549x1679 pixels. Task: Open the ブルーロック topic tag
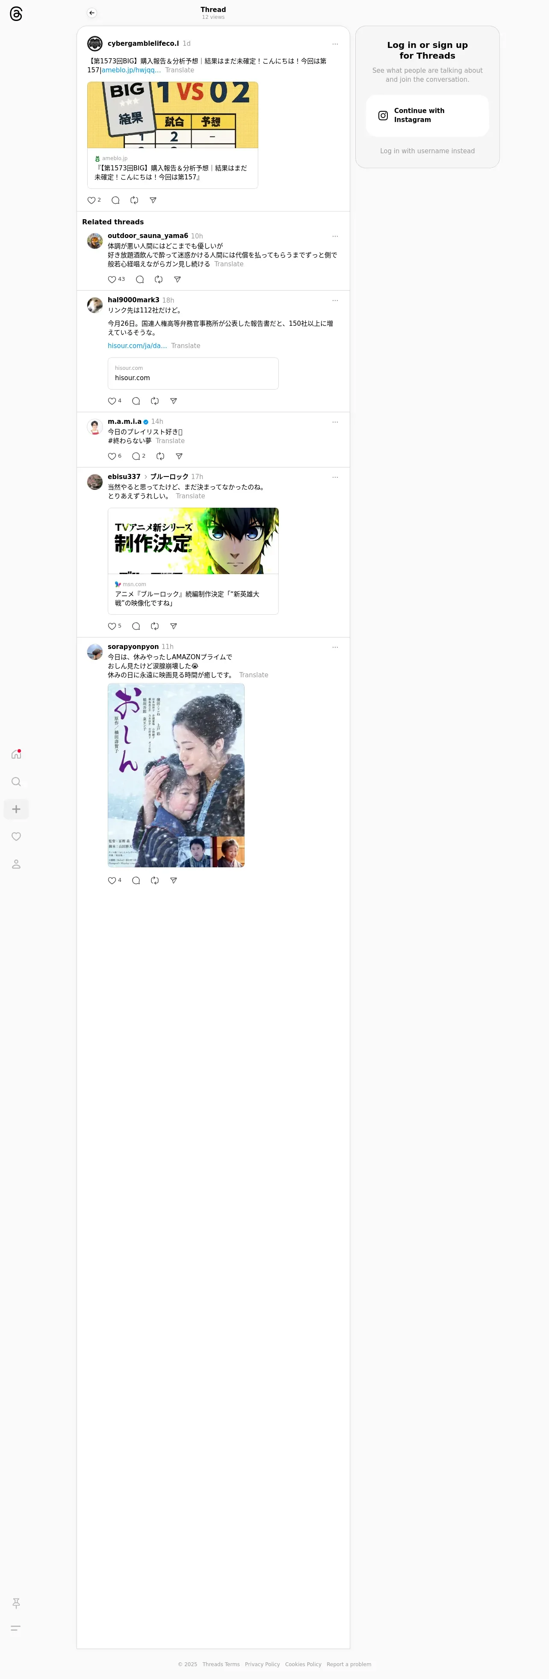tap(169, 476)
